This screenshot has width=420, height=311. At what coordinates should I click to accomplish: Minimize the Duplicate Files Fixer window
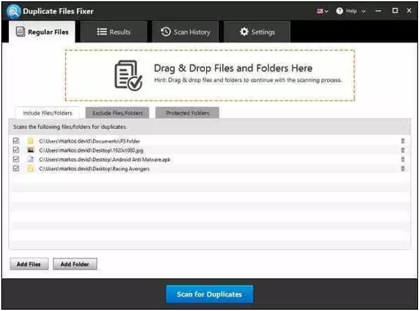point(378,11)
